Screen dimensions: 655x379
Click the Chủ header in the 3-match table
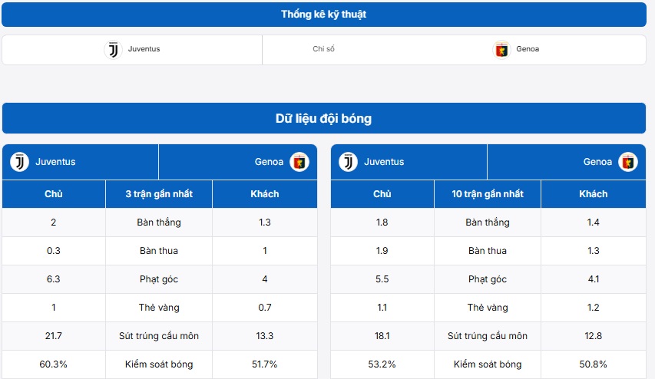(x=54, y=194)
